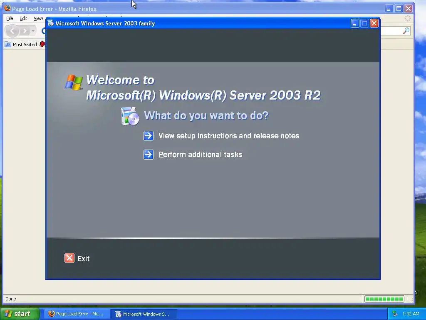Image resolution: width=426 pixels, height=320 pixels.
Task: Close the Windows Server 2003 family window
Action: click(374, 23)
